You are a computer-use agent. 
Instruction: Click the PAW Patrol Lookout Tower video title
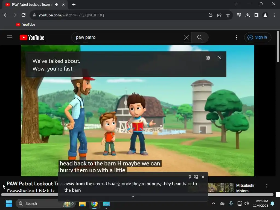[x=32, y=187]
